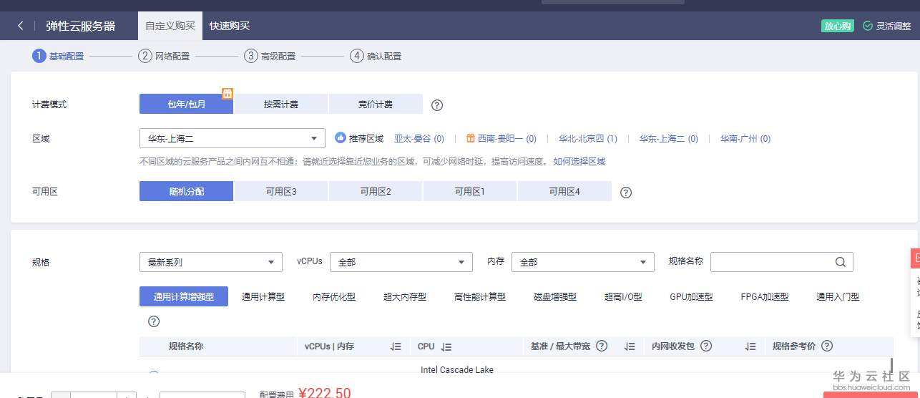
Task: Open the 如何选择区域 help link
Action: tap(579, 161)
